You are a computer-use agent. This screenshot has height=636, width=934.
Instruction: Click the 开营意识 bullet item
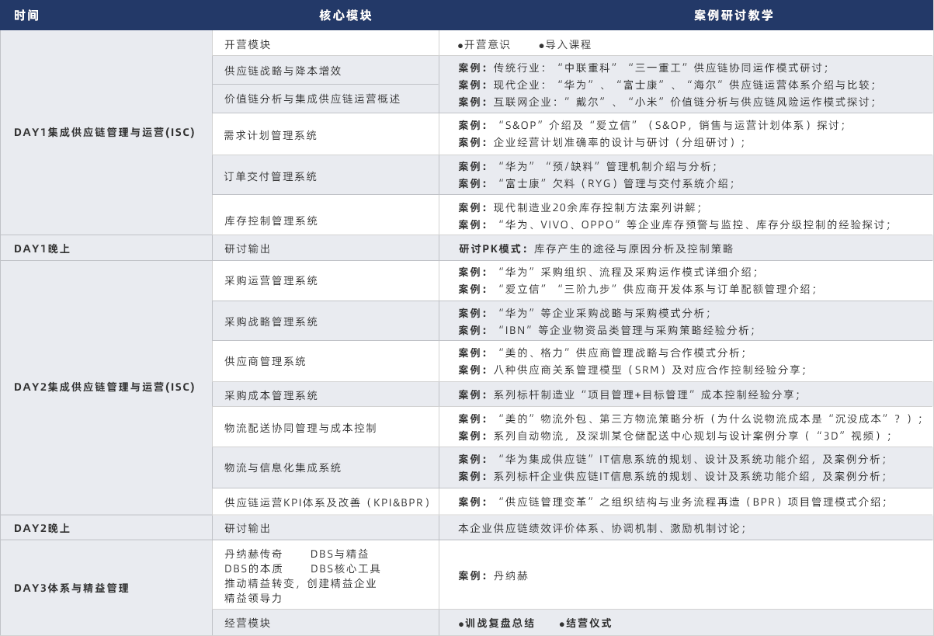coord(484,44)
